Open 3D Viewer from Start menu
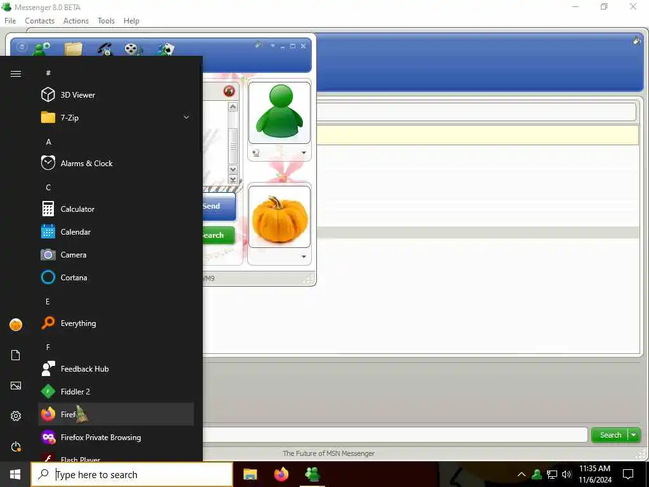This screenshot has height=487, width=649. tap(116, 95)
